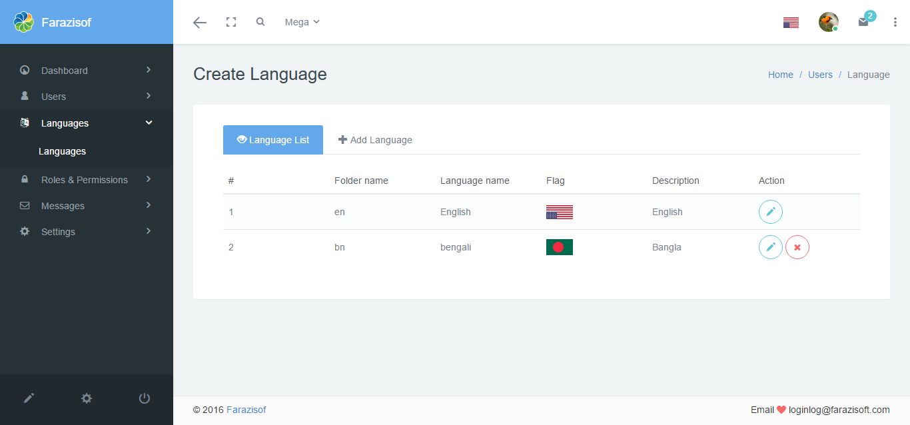Click the US flag language selector
The width and height of the screenshot is (910, 425).
[x=791, y=23]
